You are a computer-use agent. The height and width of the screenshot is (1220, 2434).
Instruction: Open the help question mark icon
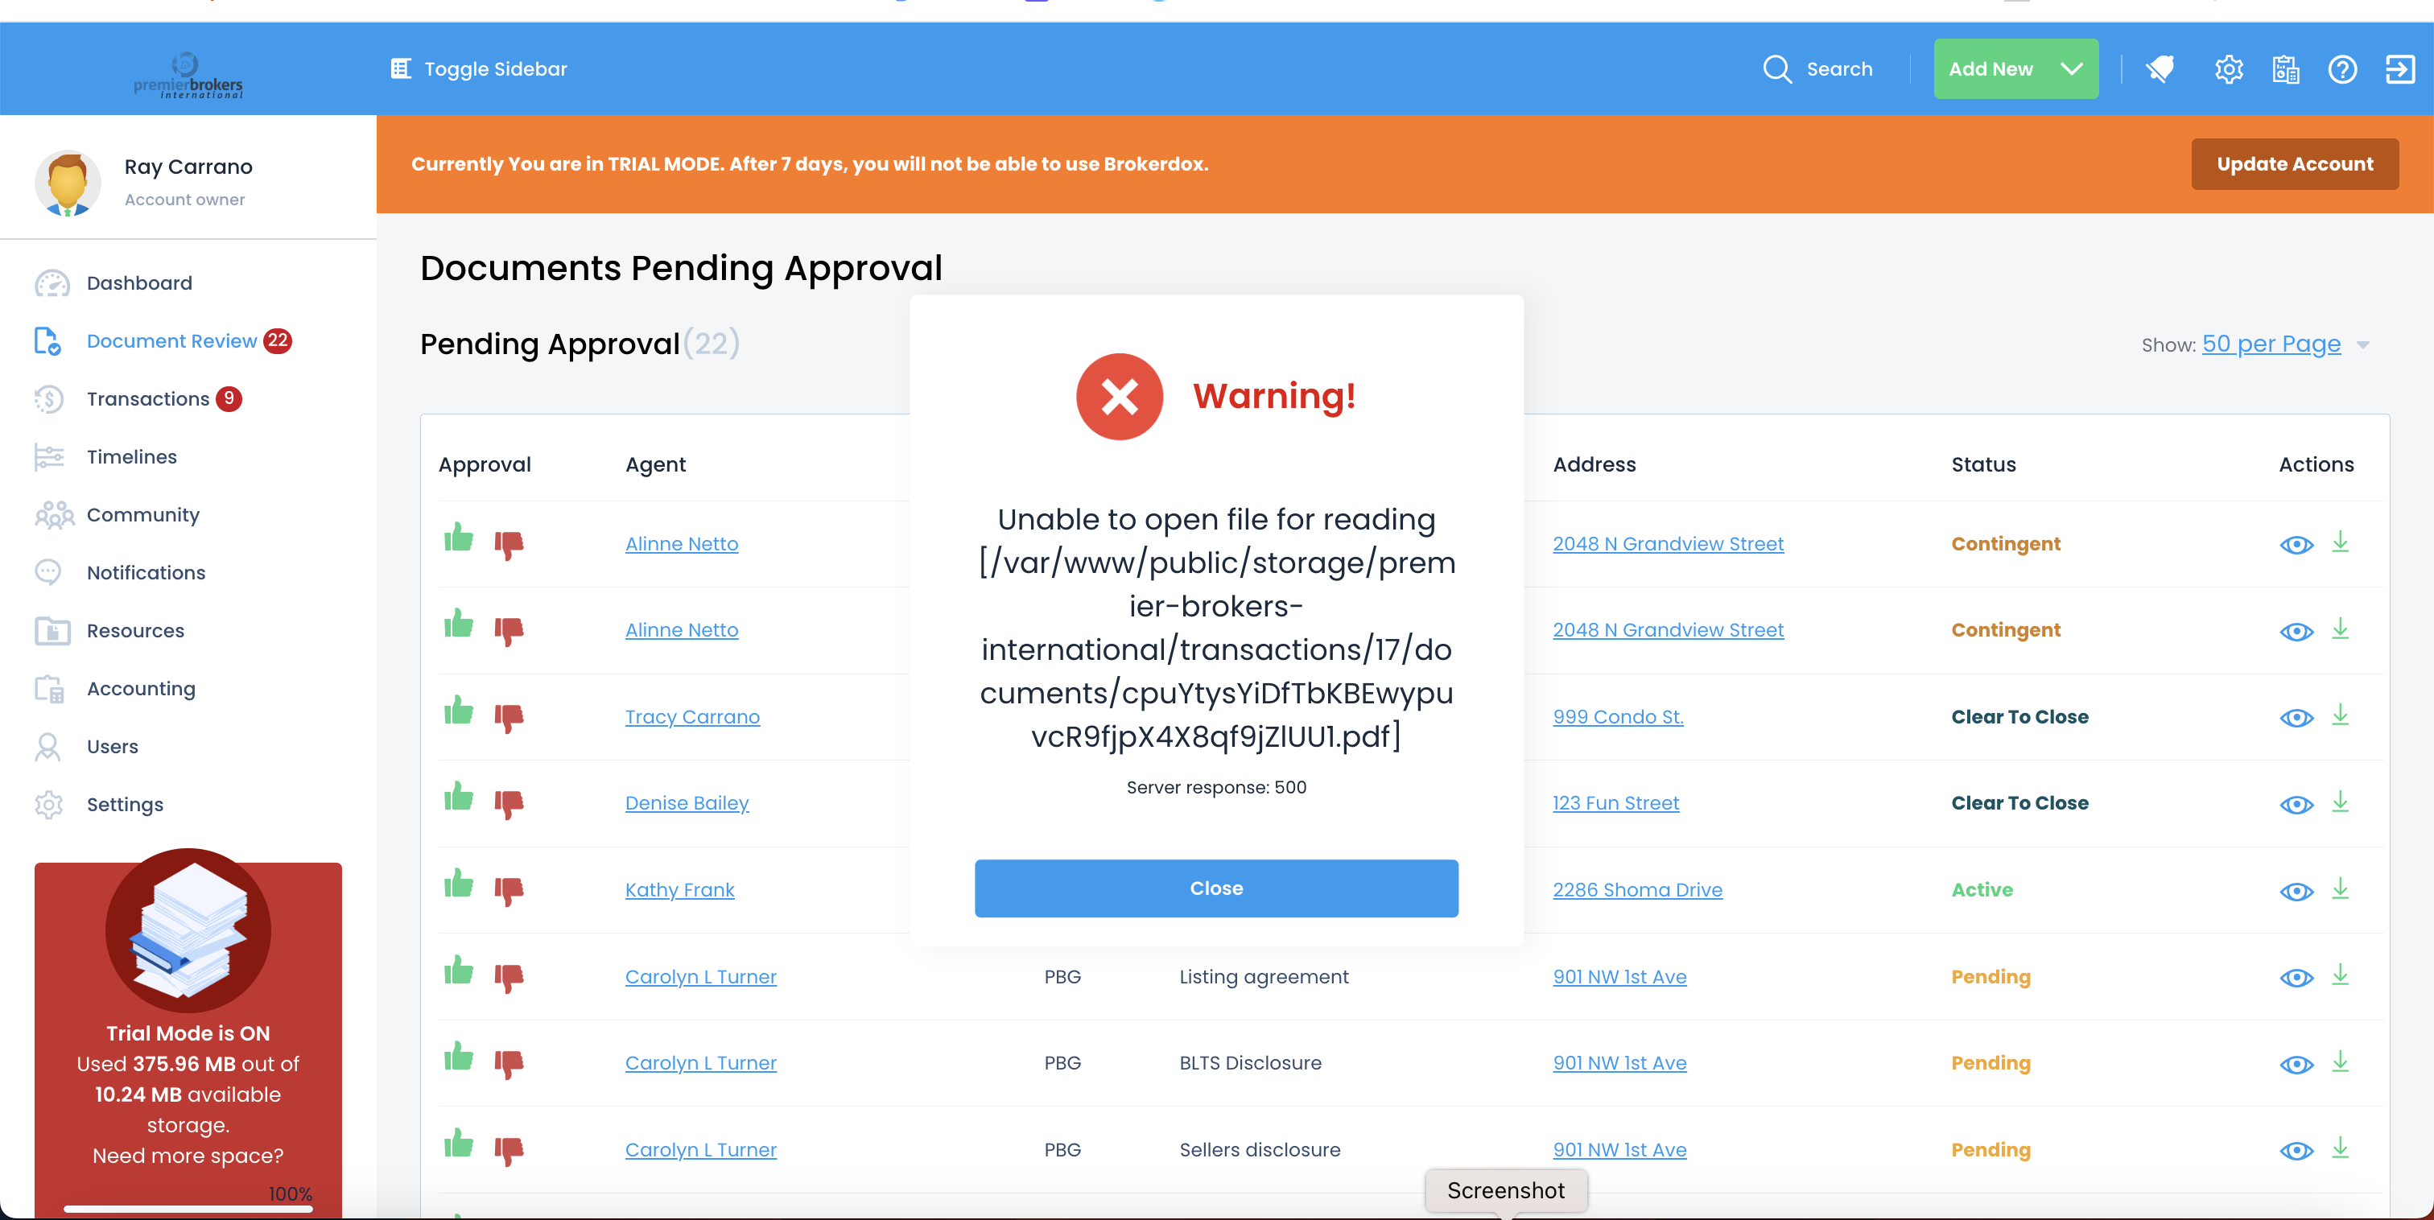click(2342, 69)
